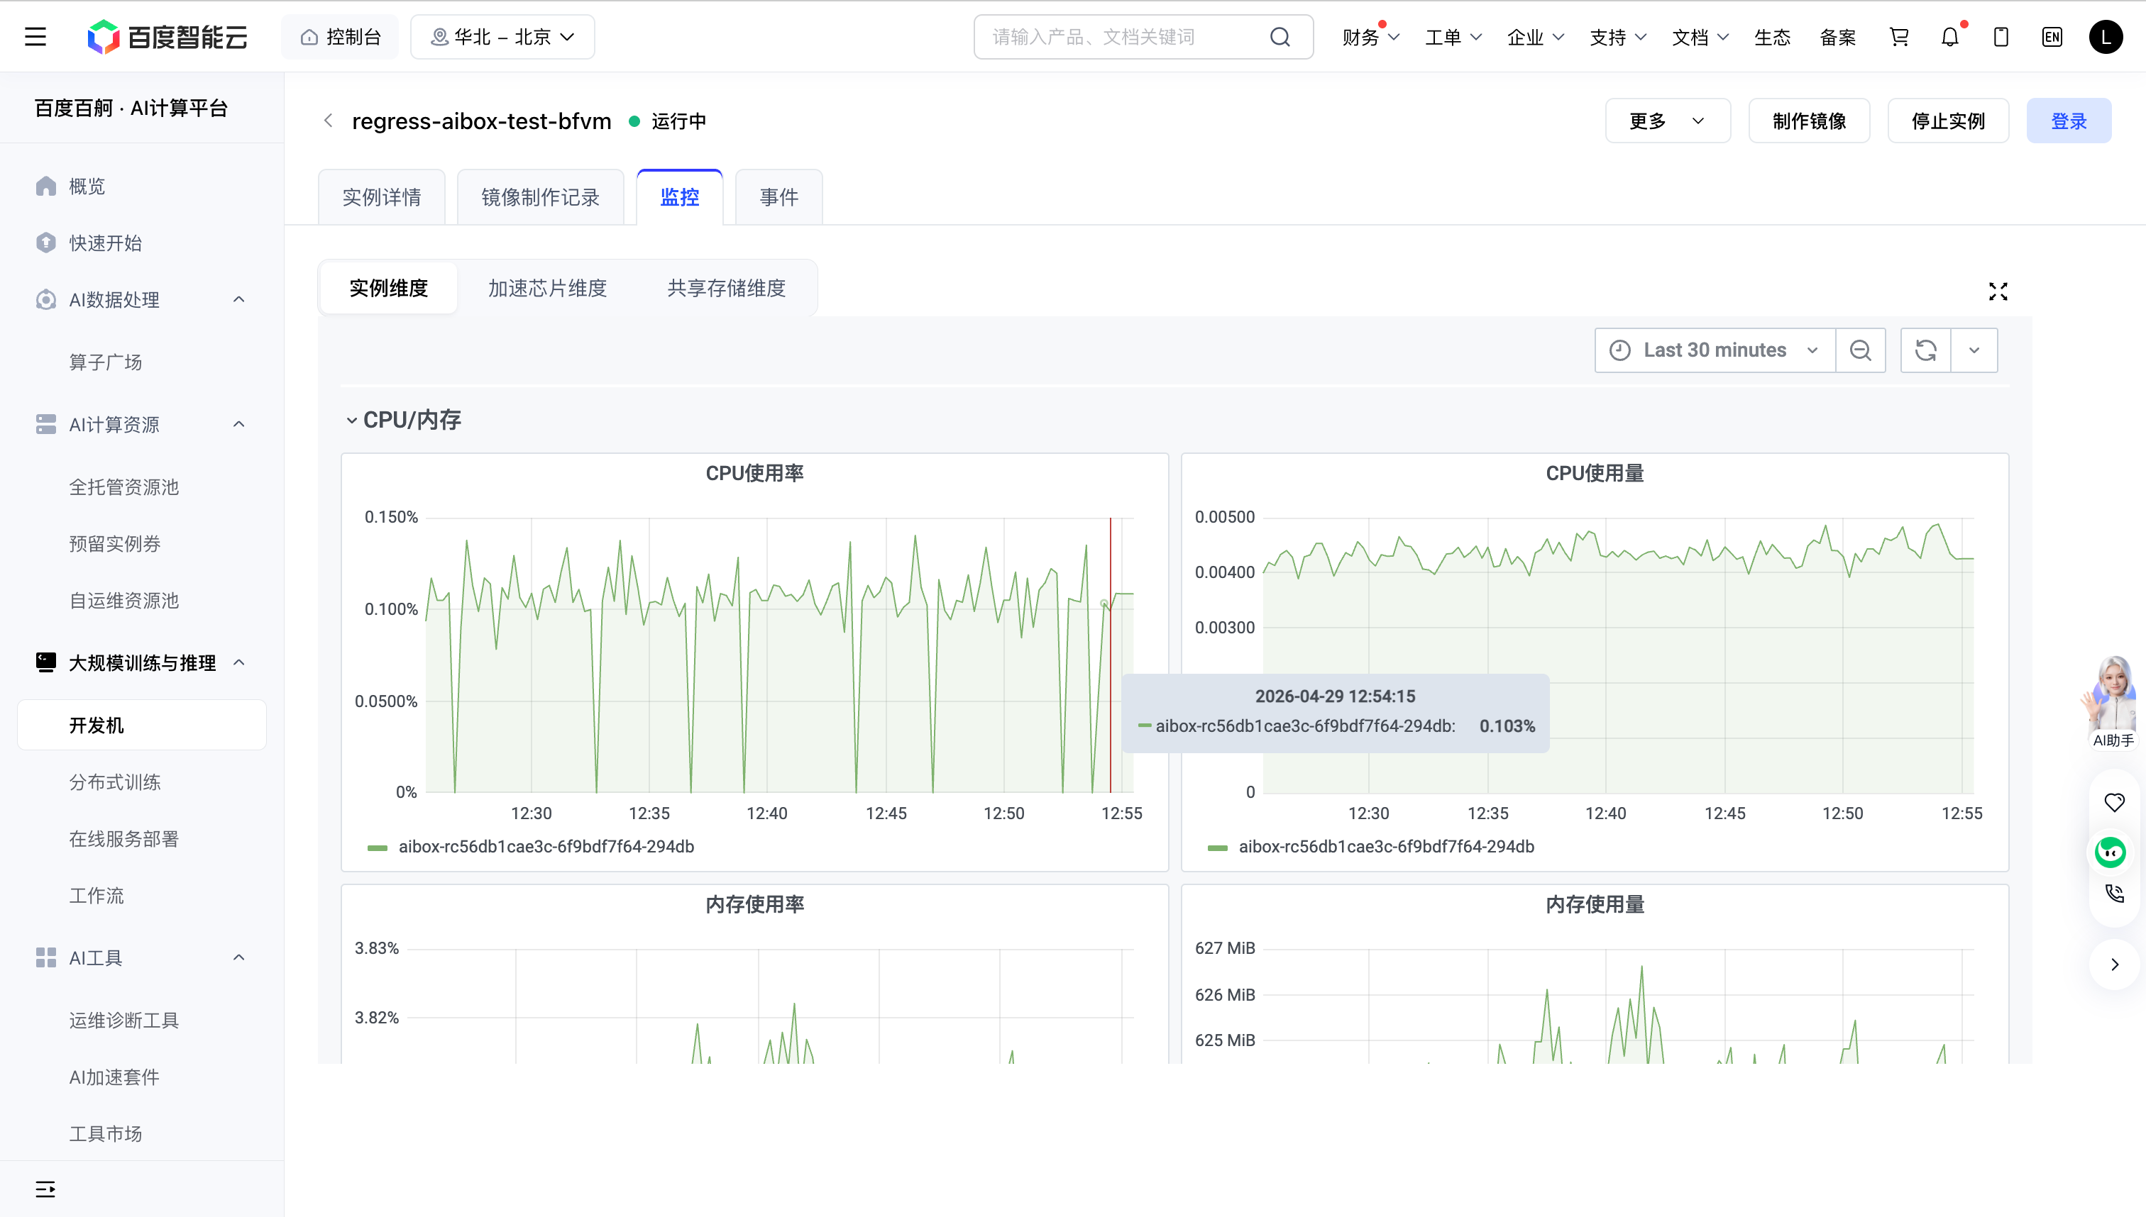
Task: Click the 制作镜像 button
Action: coord(1809,121)
